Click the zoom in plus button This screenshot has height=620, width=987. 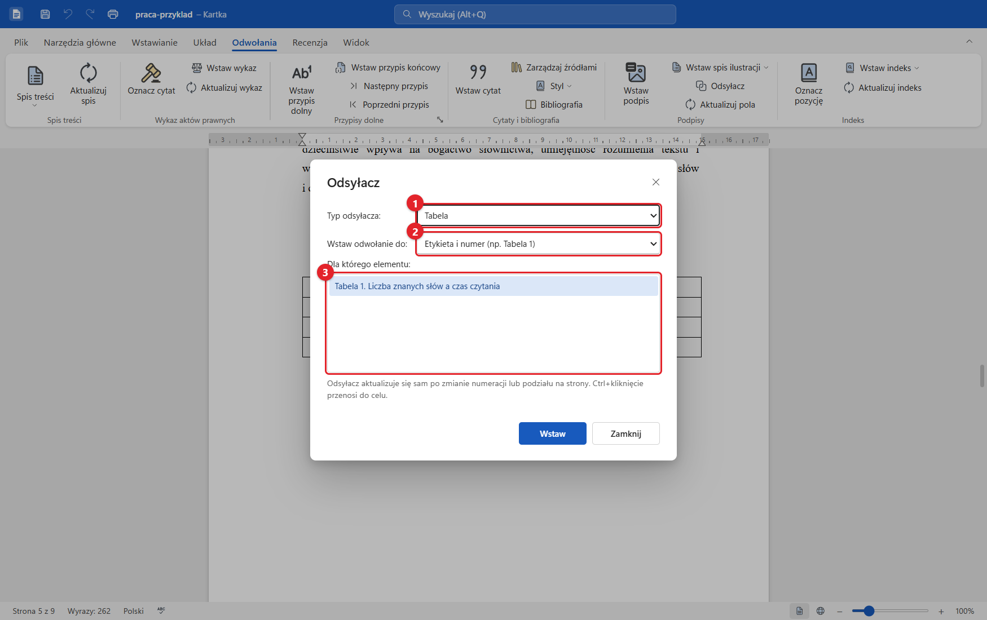point(941,611)
